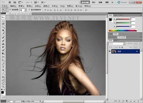This screenshot has height=103, width=143.
Task: Click the default foreground/background colors icon
Action: pyautogui.click(x=2, y=90)
